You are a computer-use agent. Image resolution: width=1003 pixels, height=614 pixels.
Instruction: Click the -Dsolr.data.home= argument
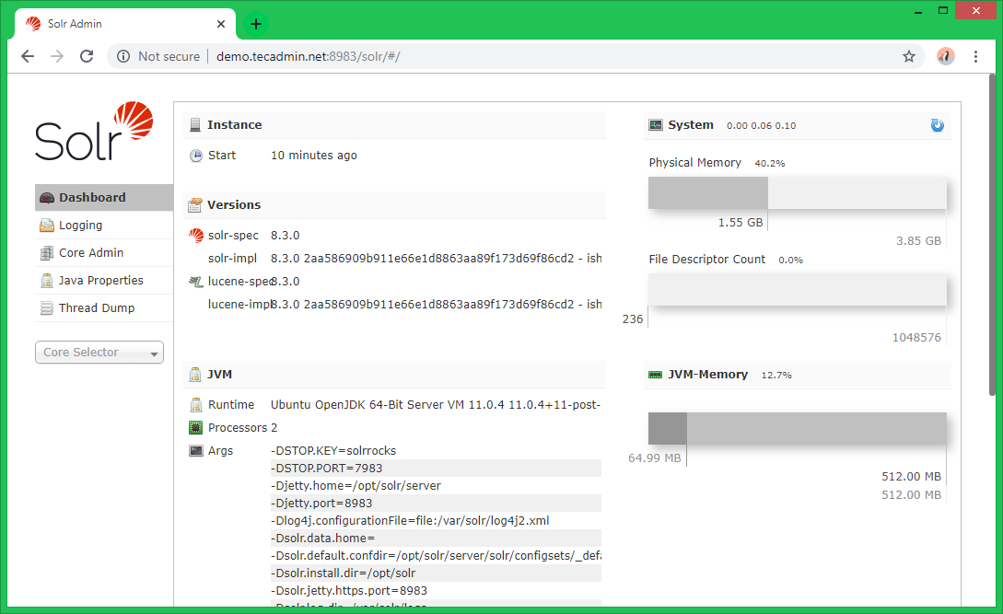click(436, 538)
